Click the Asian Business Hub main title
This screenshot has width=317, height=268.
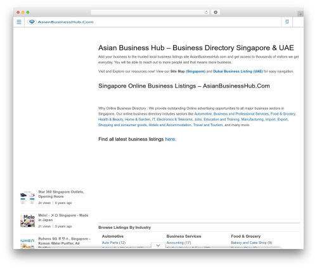pyautogui.click(x=196, y=48)
